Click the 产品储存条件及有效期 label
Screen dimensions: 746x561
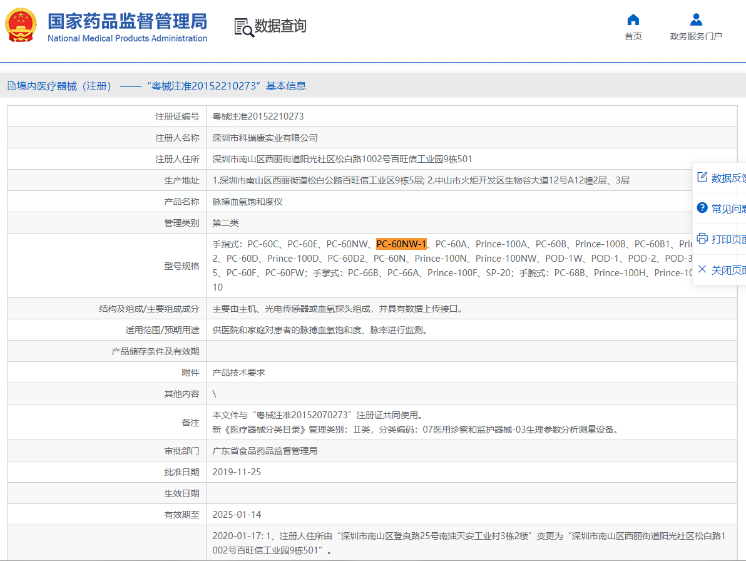[x=155, y=352]
